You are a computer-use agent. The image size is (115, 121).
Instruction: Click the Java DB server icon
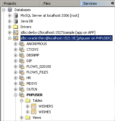pos(16,21)
